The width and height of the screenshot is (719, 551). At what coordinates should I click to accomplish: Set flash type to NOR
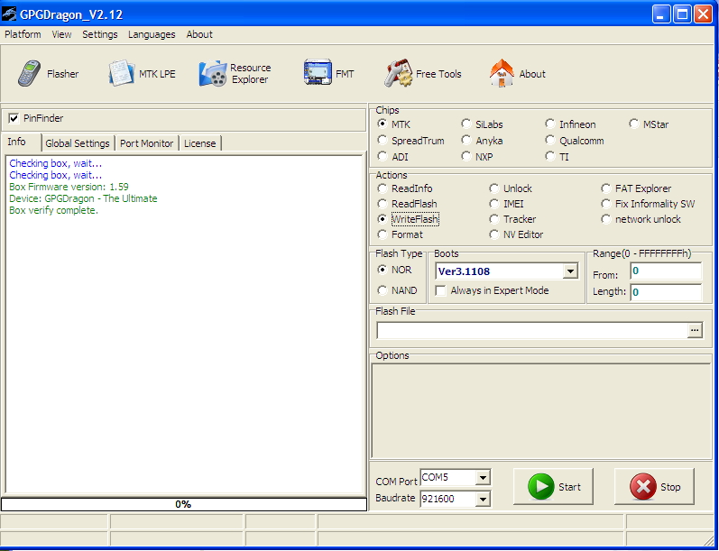pos(382,270)
